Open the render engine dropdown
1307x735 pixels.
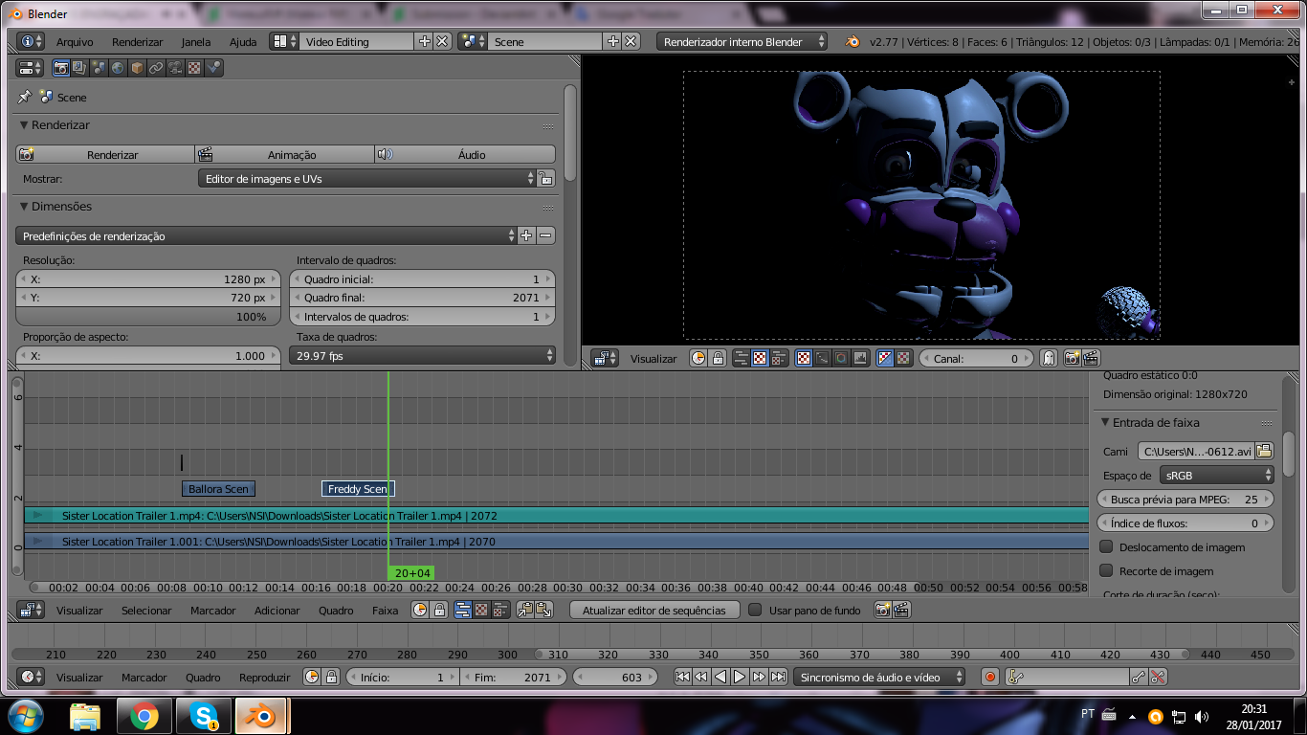(x=742, y=41)
